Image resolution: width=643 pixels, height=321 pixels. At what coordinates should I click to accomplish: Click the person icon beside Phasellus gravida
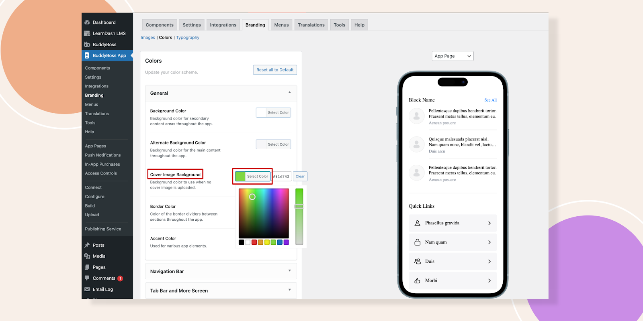tap(418, 223)
